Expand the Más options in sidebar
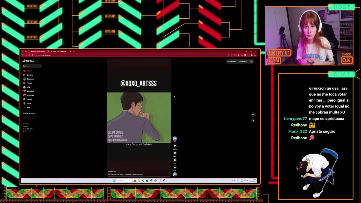The width and height of the screenshot is (361, 203). coord(27,107)
